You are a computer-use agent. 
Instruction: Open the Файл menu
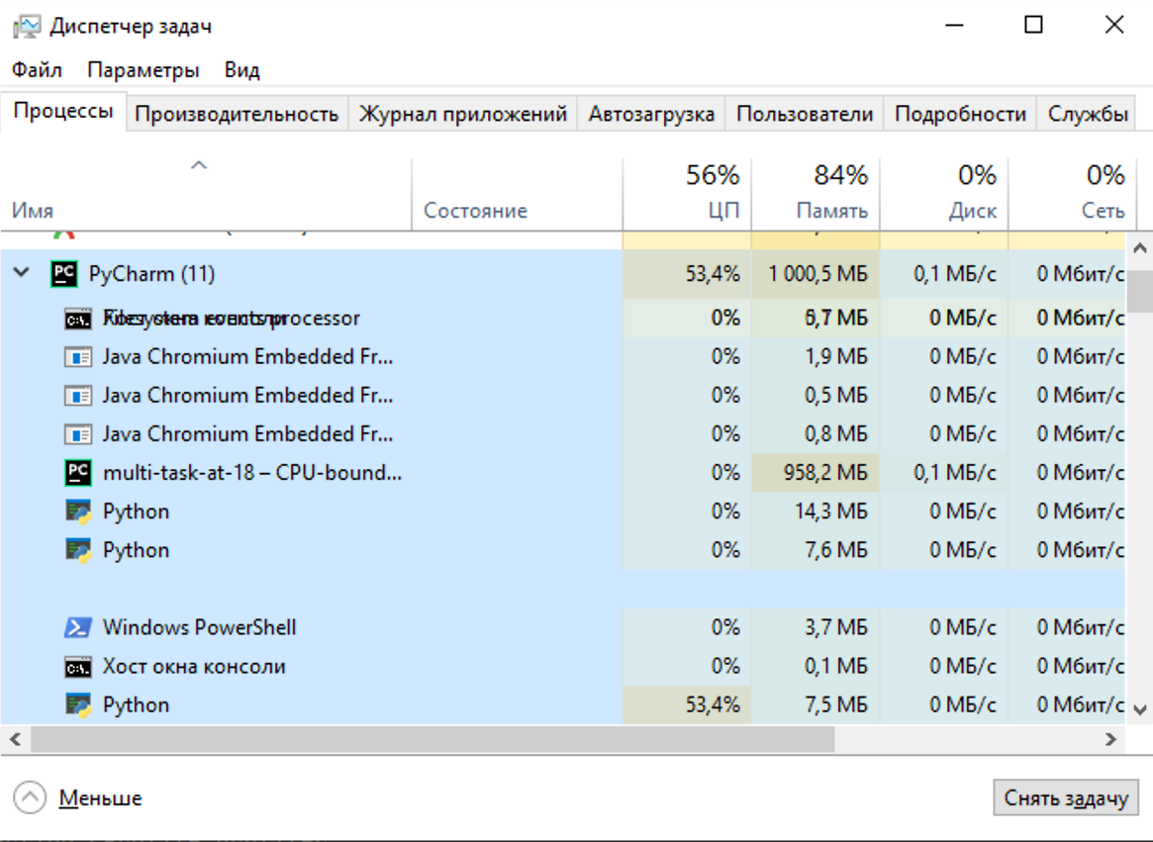(37, 70)
